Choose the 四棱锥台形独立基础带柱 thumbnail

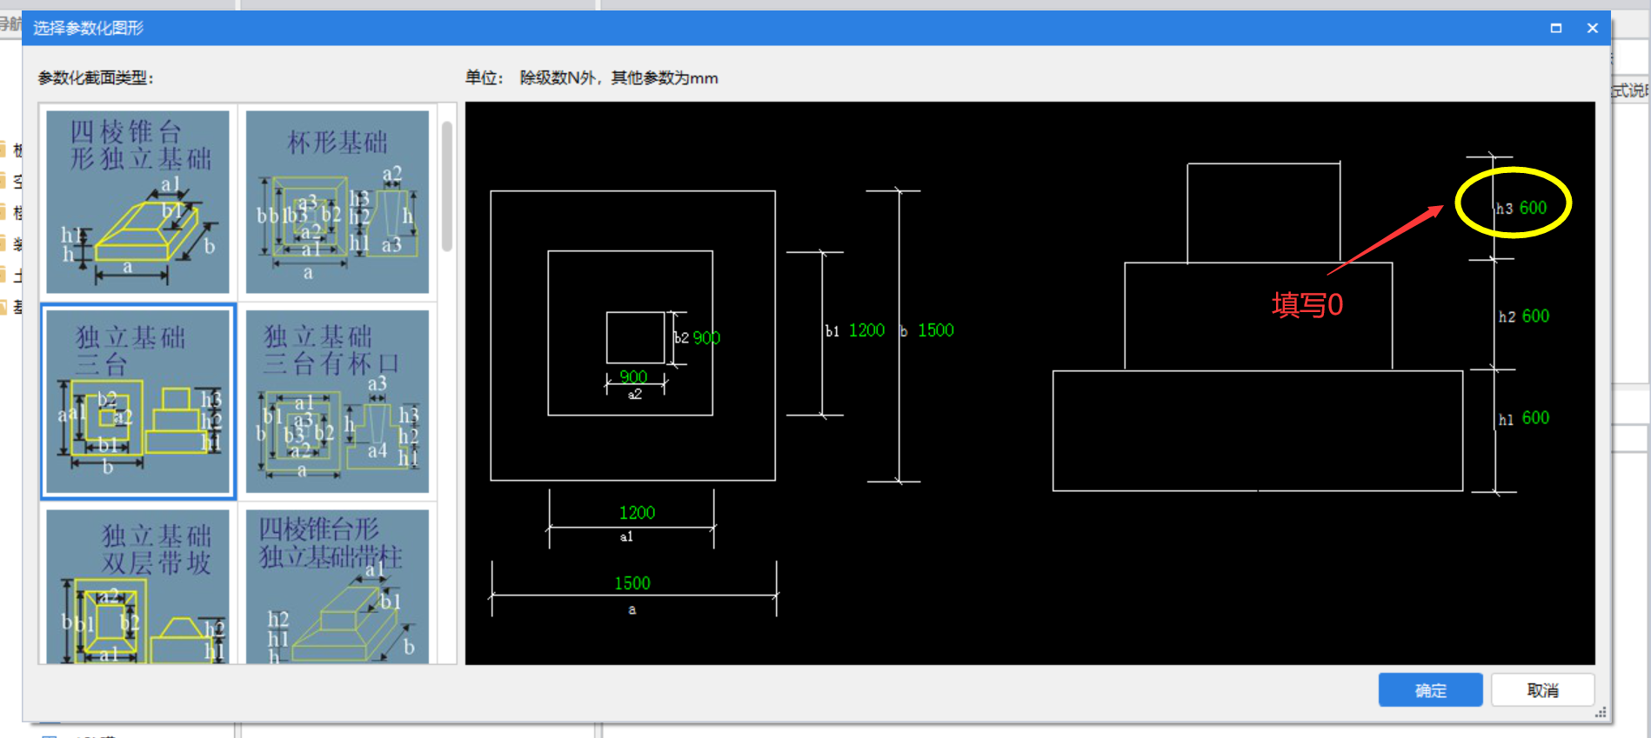point(338,587)
